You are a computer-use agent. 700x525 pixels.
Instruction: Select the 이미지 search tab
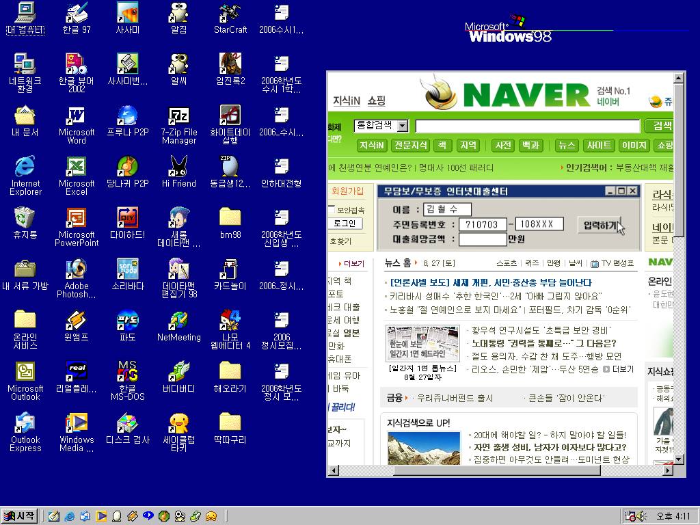coord(634,145)
